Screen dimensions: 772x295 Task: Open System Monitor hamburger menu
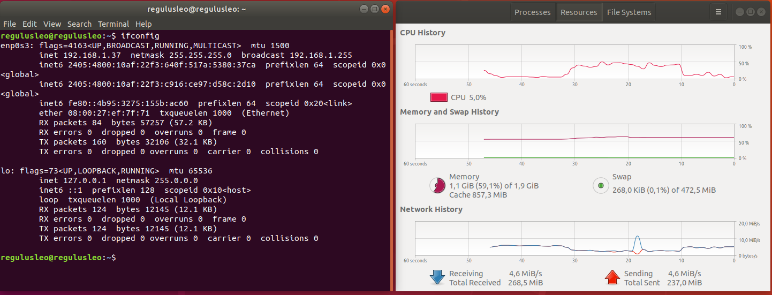[718, 12]
